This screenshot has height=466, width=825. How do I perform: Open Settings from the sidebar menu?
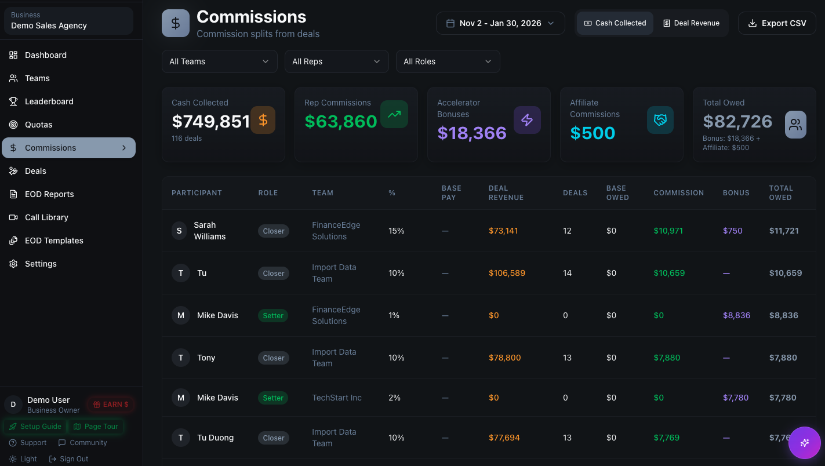tap(41, 263)
